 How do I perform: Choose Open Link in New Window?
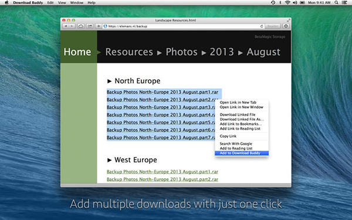(242, 107)
